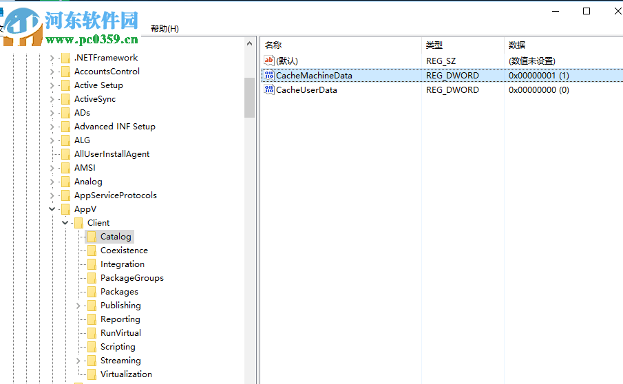The height and width of the screenshot is (384, 623).
Task: Expand the ActiveSync key
Action: pyautogui.click(x=52, y=99)
